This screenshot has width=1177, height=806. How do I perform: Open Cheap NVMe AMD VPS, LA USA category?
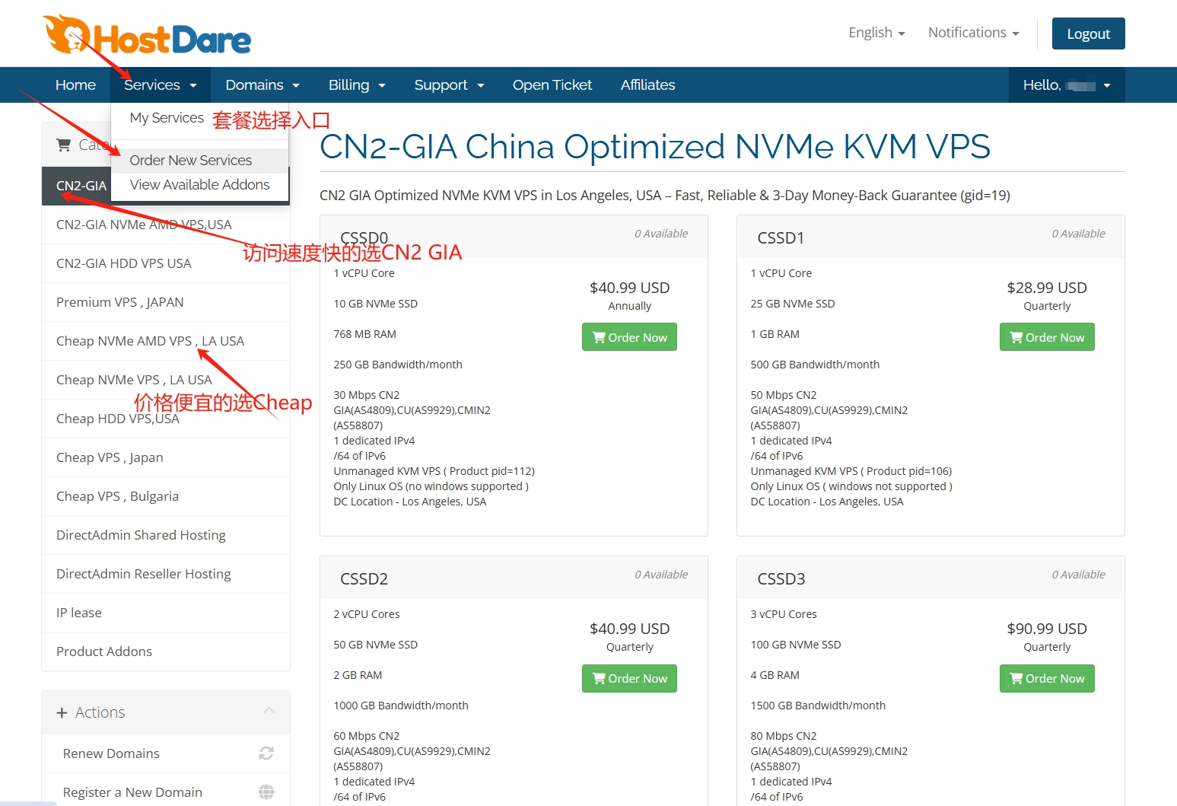[166, 341]
